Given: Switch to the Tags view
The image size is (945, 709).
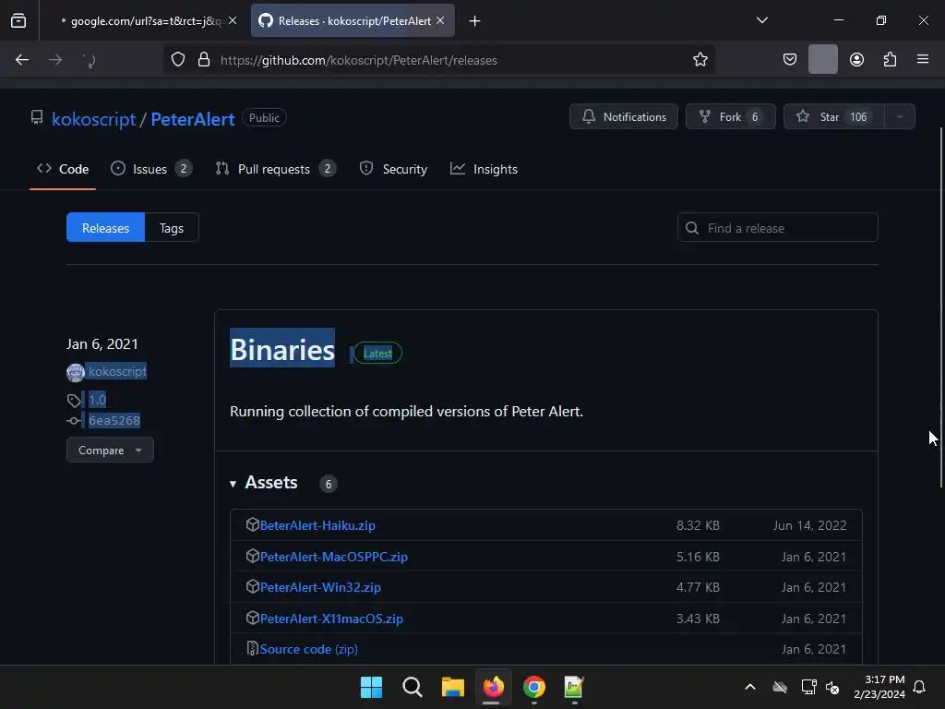Looking at the screenshot, I should click(x=172, y=227).
